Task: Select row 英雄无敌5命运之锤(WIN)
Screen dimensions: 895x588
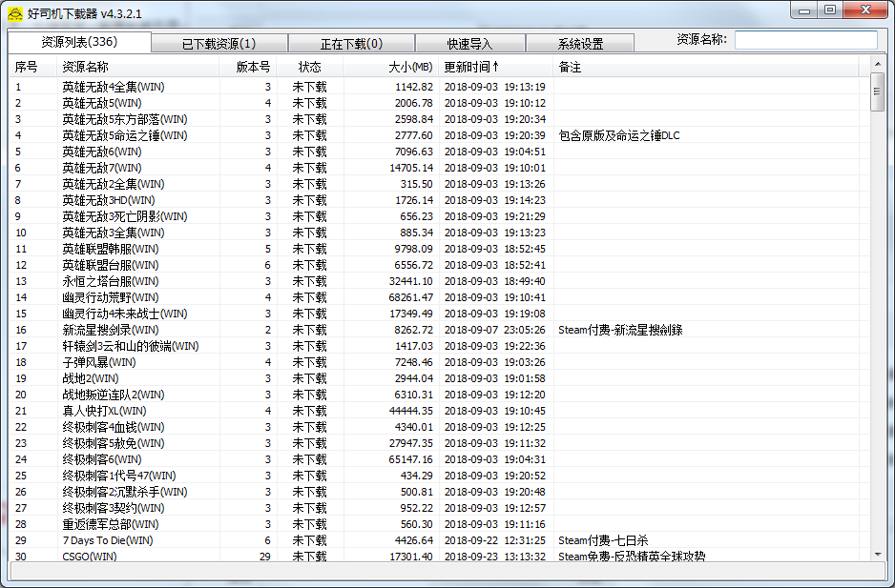Action: pyautogui.click(x=439, y=135)
